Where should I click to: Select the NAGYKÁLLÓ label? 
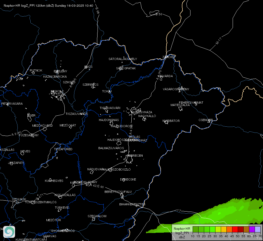click(147, 116)
